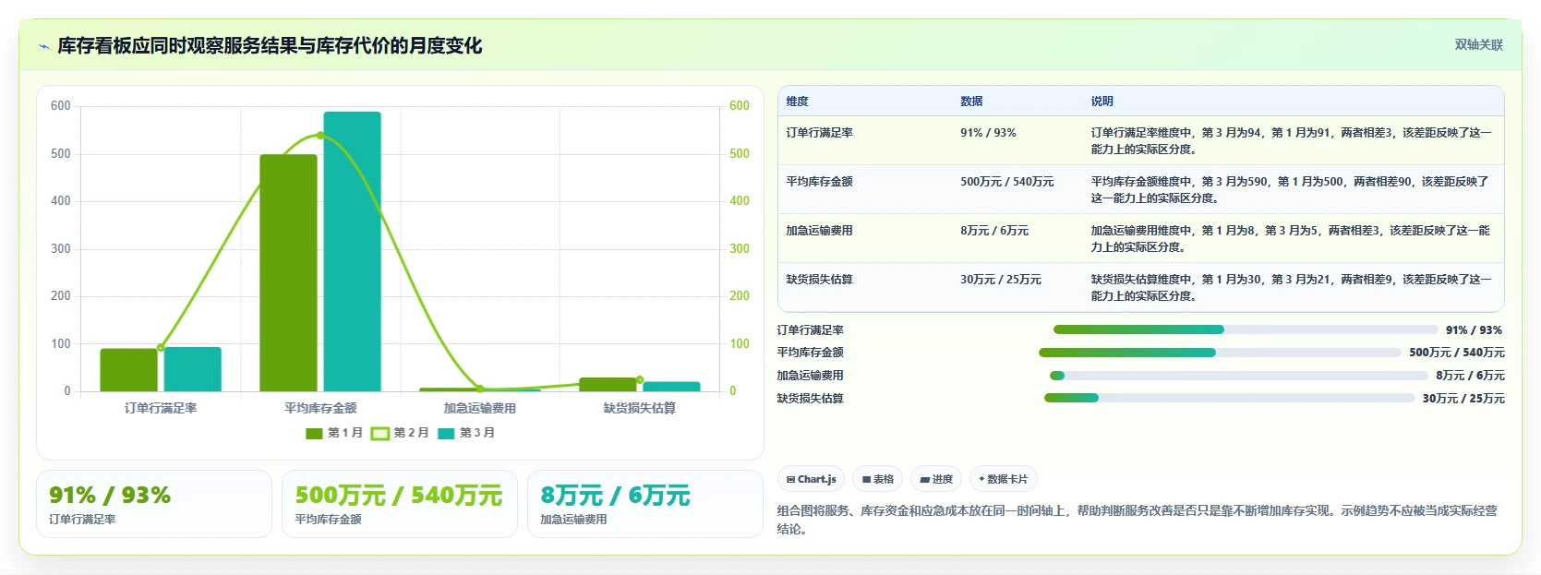Click the header icon beside the dashboard title
This screenshot has height=575, width=1541.
(x=43, y=46)
